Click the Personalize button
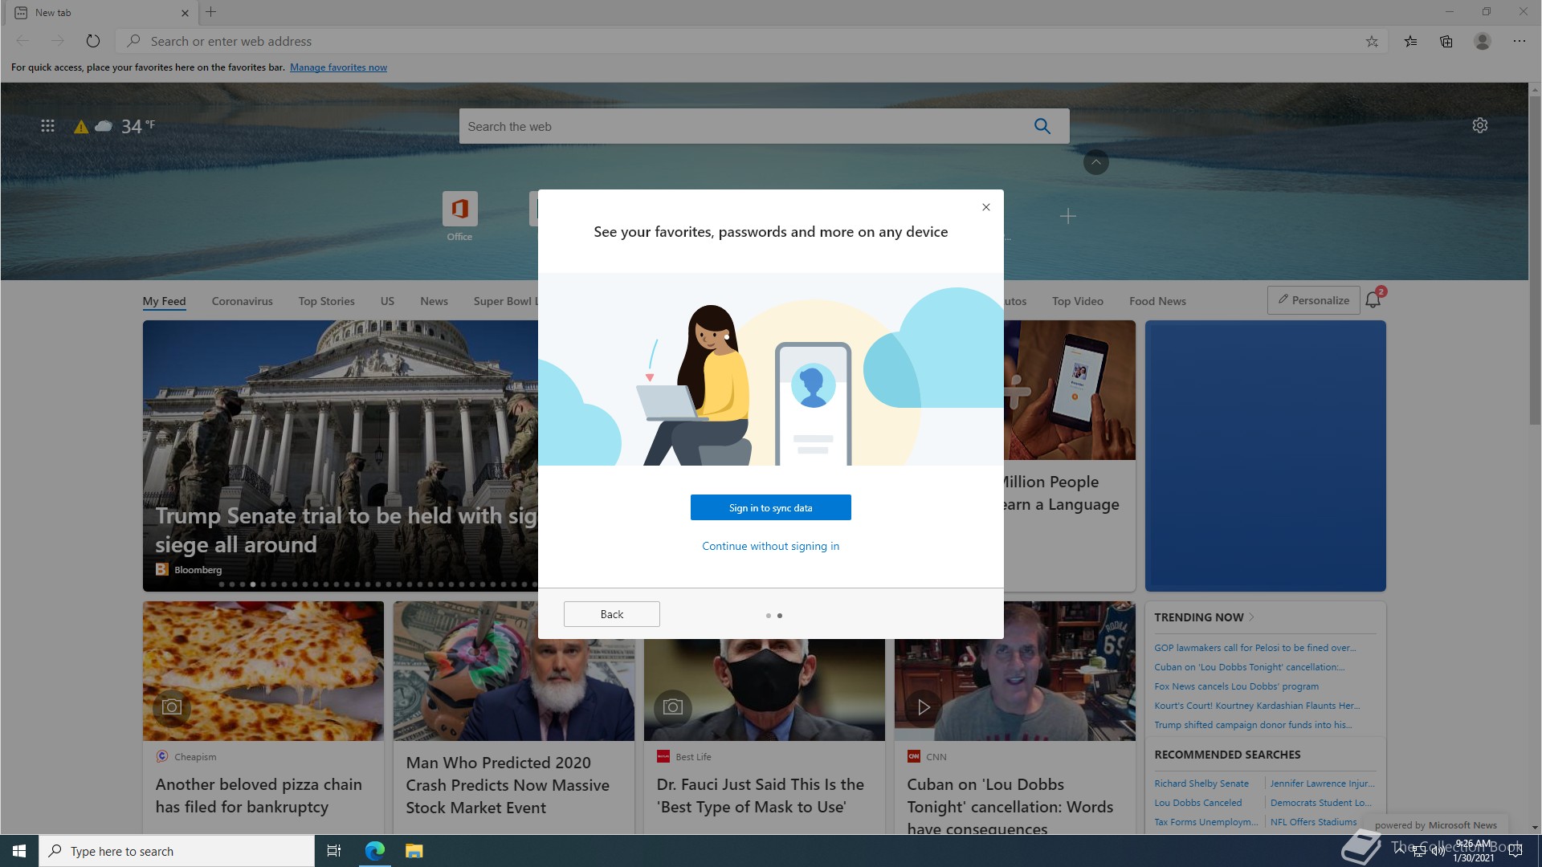Viewport: 1542px width, 867px height. click(1314, 300)
